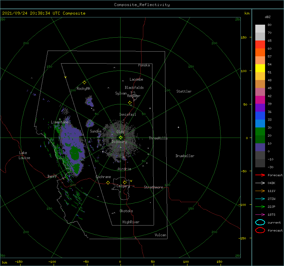
Task: Click the red forecast ellipse legend icon
Action: (260, 230)
